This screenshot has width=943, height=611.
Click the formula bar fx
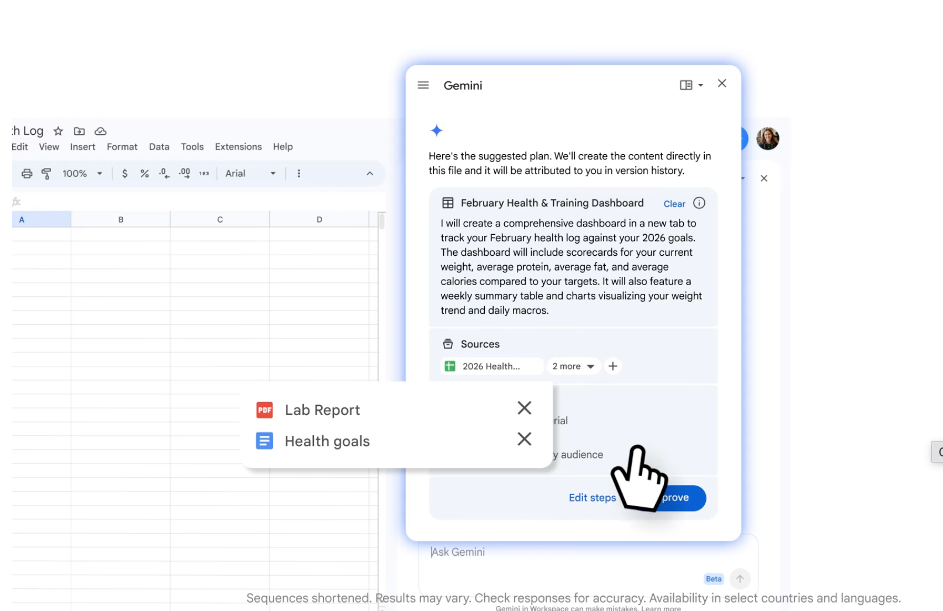(16, 202)
